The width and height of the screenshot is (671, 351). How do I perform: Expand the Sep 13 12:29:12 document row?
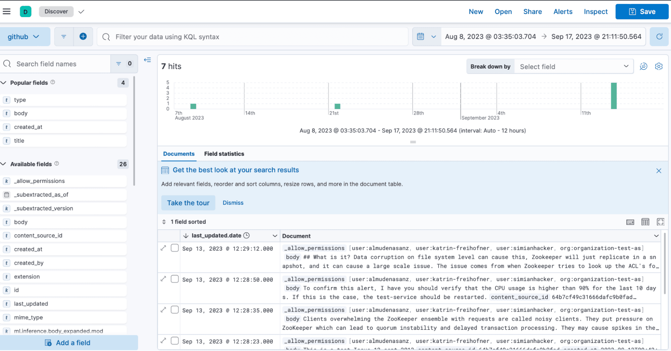163,248
